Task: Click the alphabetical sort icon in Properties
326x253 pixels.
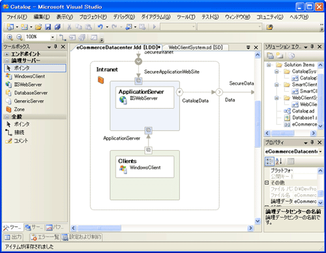Action: coord(278,161)
